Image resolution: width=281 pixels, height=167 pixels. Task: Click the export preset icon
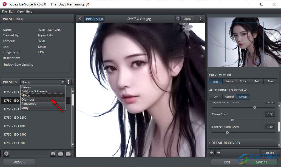(68, 154)
